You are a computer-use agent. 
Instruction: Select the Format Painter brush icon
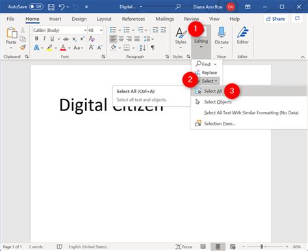pos(23,47)
